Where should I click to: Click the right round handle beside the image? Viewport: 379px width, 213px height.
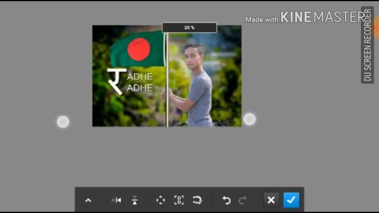[x=249, y=119]
